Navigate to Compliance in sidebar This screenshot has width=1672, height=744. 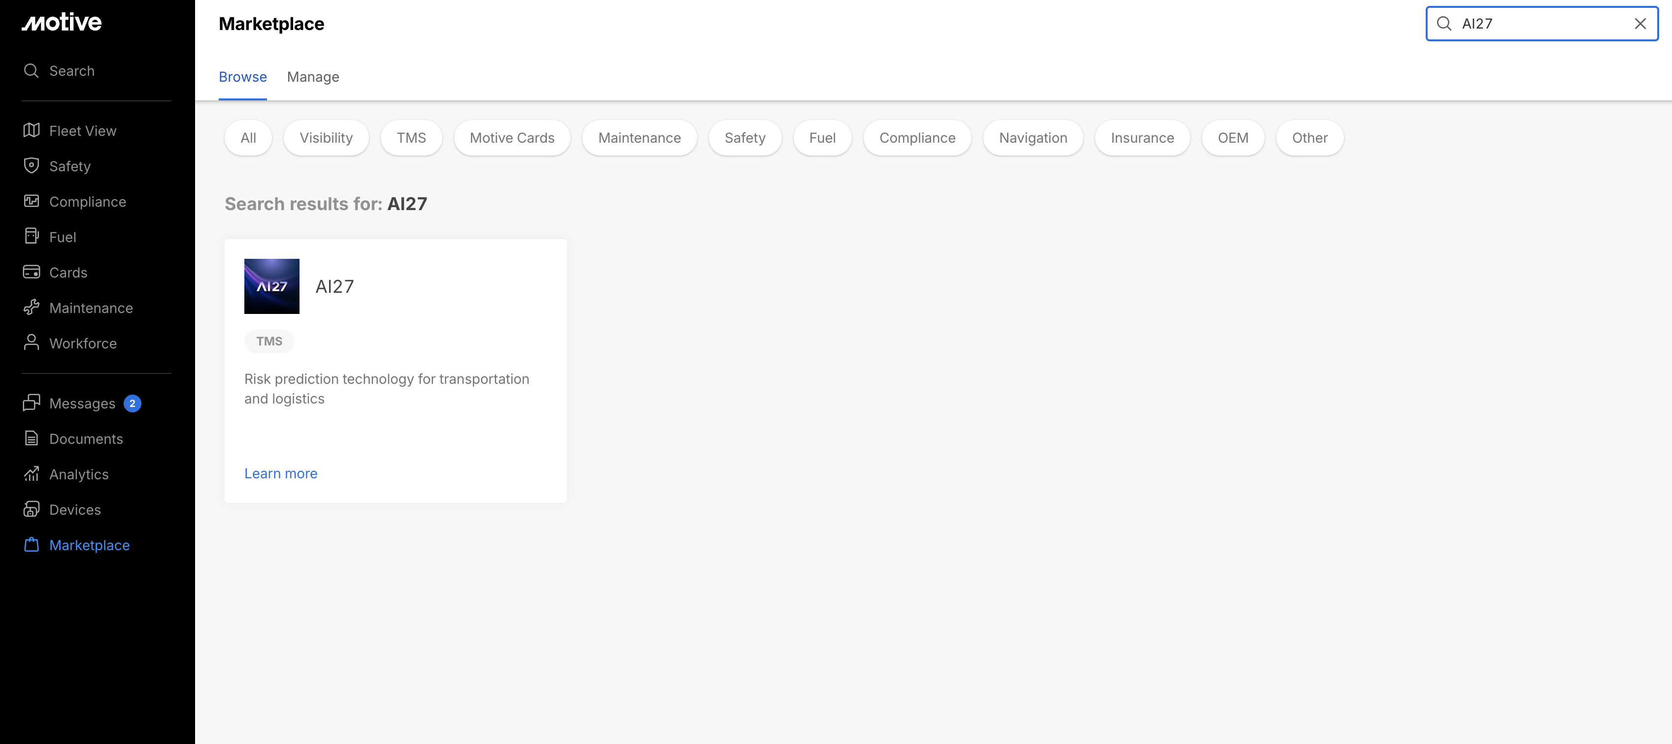[x=88, y=202]
